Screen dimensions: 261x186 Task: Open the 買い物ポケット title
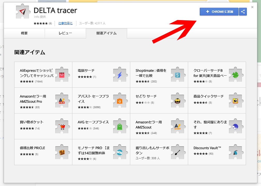(x=32, y=122)
